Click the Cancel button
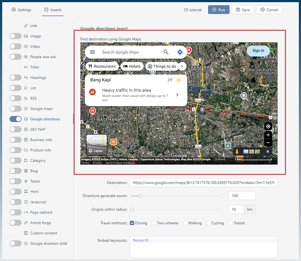Viewport: 301px width, 261px height. coord(269,10)
